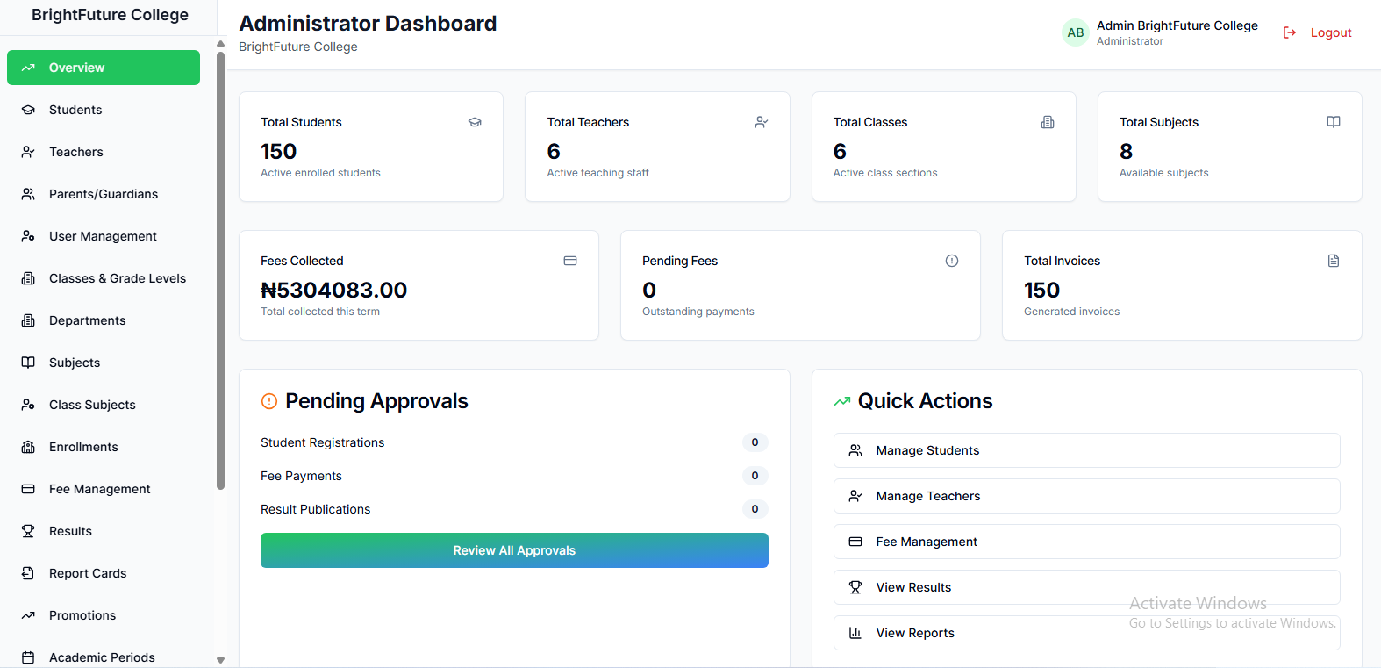Click the alert icon on Pending Fees card
Image resolution: width=1381 pixels, height=668 pixels.
952,261
